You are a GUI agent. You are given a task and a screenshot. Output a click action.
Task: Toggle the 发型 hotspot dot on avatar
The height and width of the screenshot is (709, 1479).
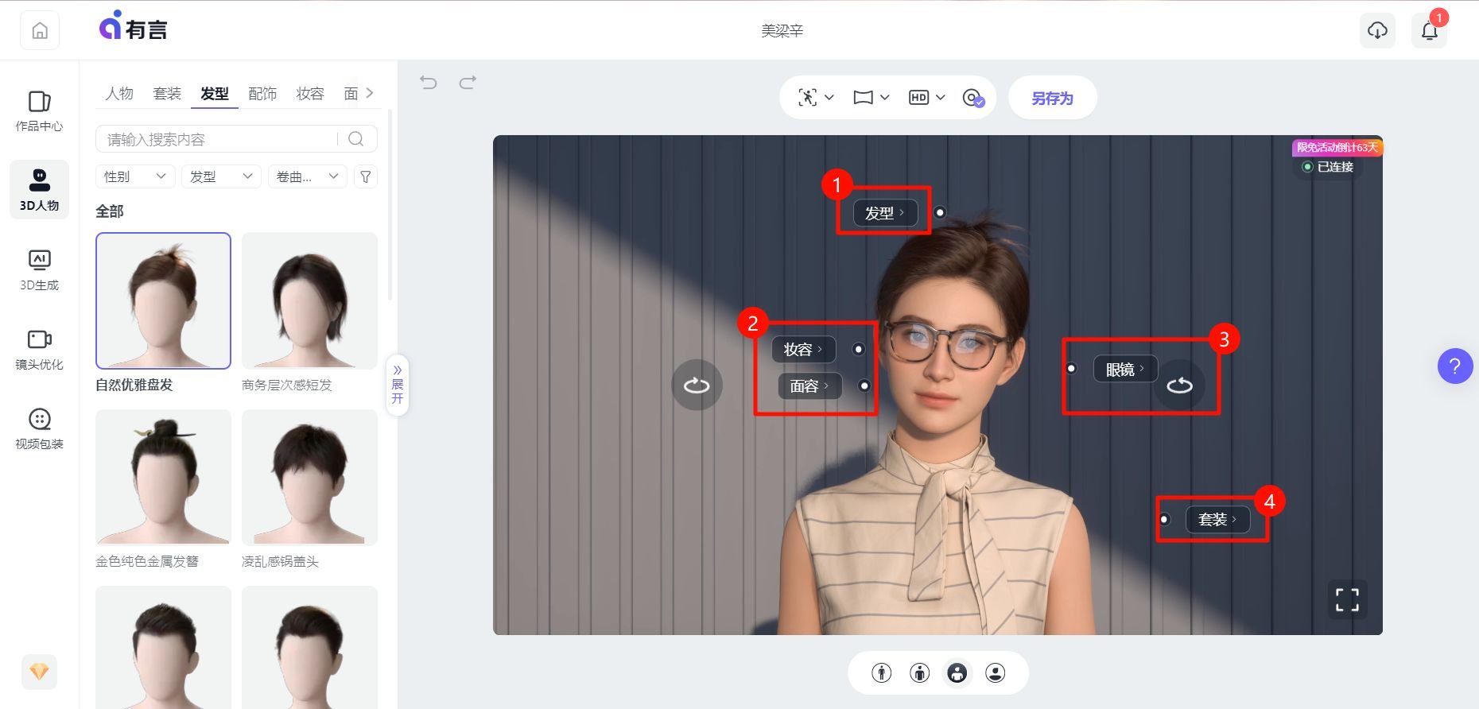coord(940,212)
